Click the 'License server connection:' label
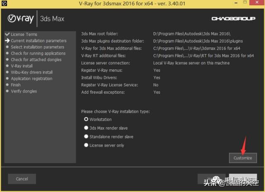The height and width of the screenshot is (192, 265). [106, 63]
